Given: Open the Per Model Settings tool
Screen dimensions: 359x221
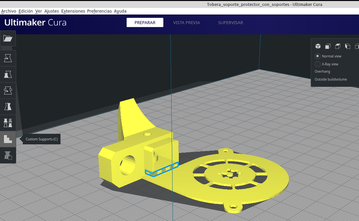Looking at the screenshot, I should [8, 123].
